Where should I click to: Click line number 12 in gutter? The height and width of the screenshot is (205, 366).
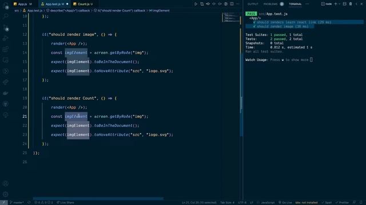point(25,34)
